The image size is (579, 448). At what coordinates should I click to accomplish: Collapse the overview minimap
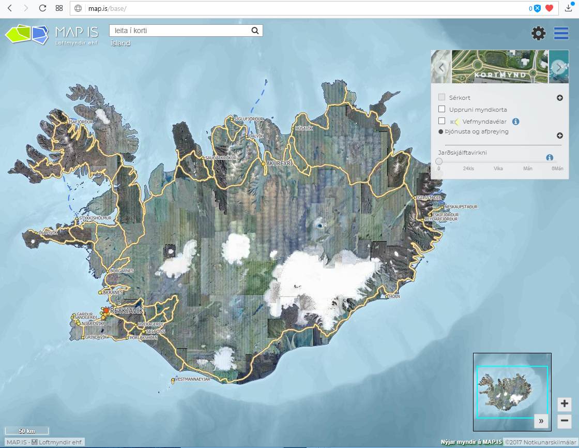(x=541, y=421)
